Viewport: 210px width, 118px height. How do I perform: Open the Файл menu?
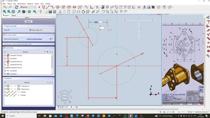tap(4, 4)
